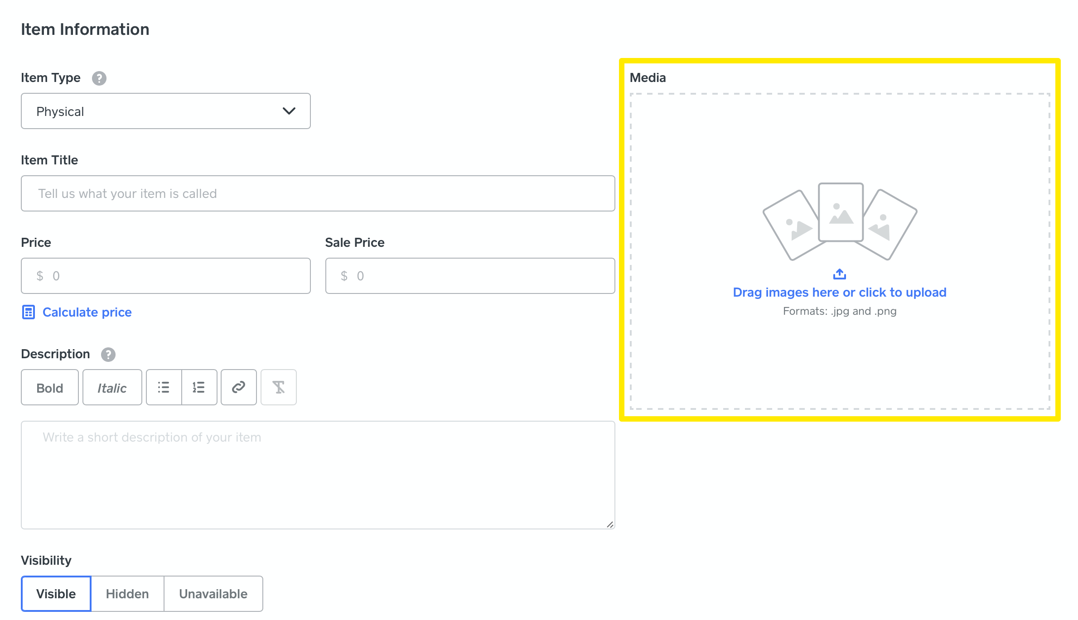1078x620 pixels.
Task: Insert a bulleted list in the description
Action: click(x=164, y=387)
